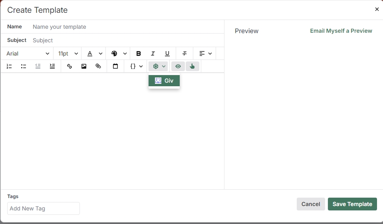Apply strikethrough to text

[185, 54]
